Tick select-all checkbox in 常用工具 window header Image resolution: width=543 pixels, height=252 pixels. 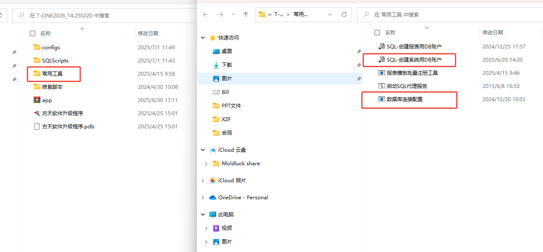pos(377,32)
